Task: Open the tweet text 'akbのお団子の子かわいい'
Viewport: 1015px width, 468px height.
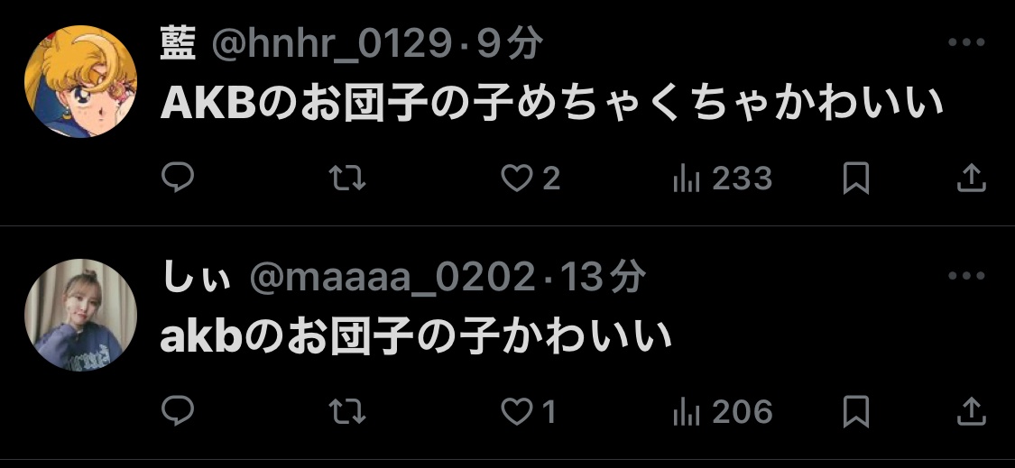Action: tap(416, 336)
